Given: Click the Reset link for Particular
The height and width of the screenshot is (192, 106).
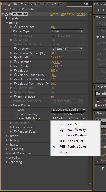Looking at the screenshot, I should (54, 14).
